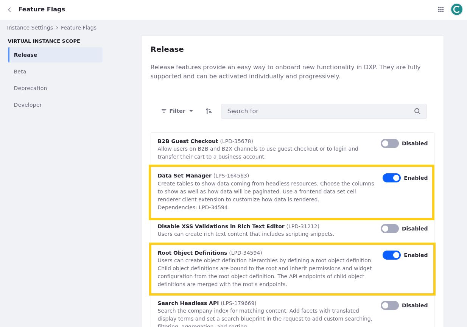Viewport: 467px width, 327px height.
Task: Open the Filter dropdown
Action: (x=177, y=111)
